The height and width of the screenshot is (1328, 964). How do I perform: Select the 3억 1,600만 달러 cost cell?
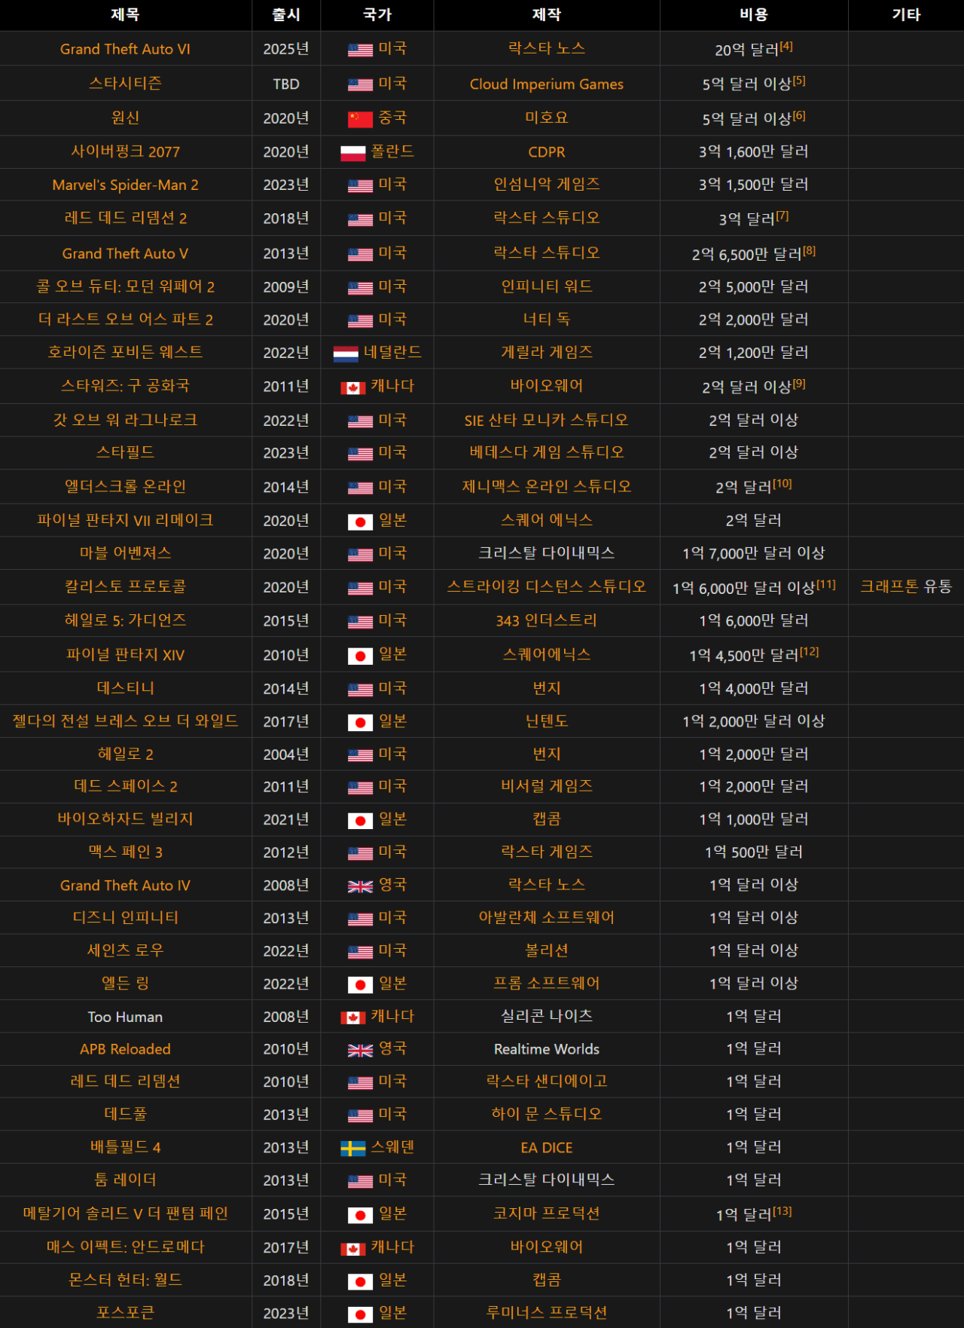pos(754,151)
